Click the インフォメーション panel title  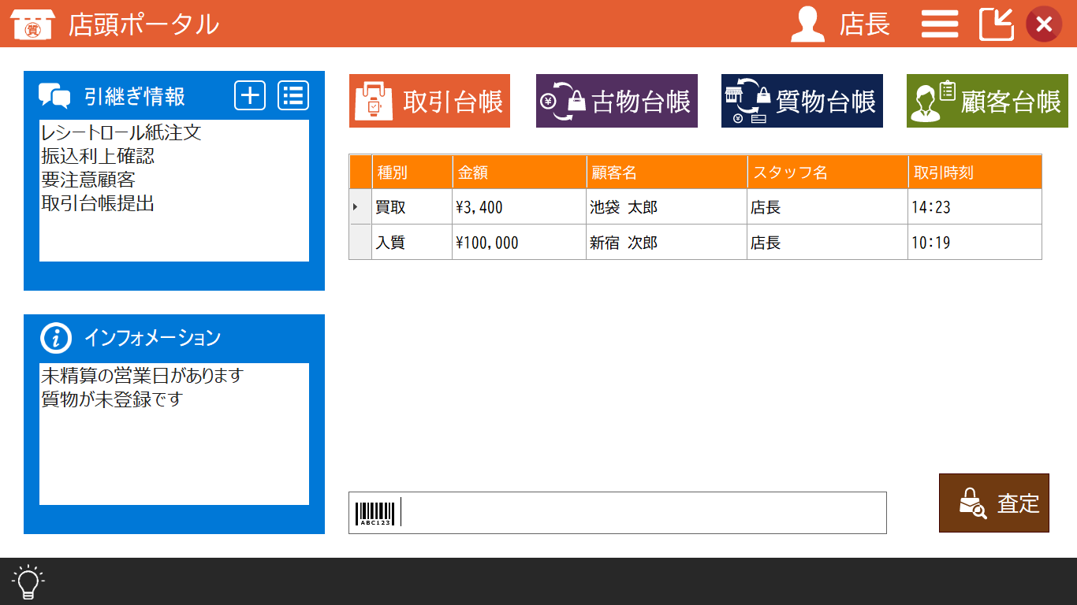152,338
